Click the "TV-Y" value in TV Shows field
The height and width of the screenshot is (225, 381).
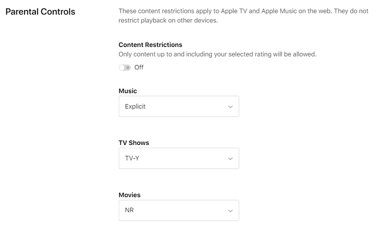(133, 158)
